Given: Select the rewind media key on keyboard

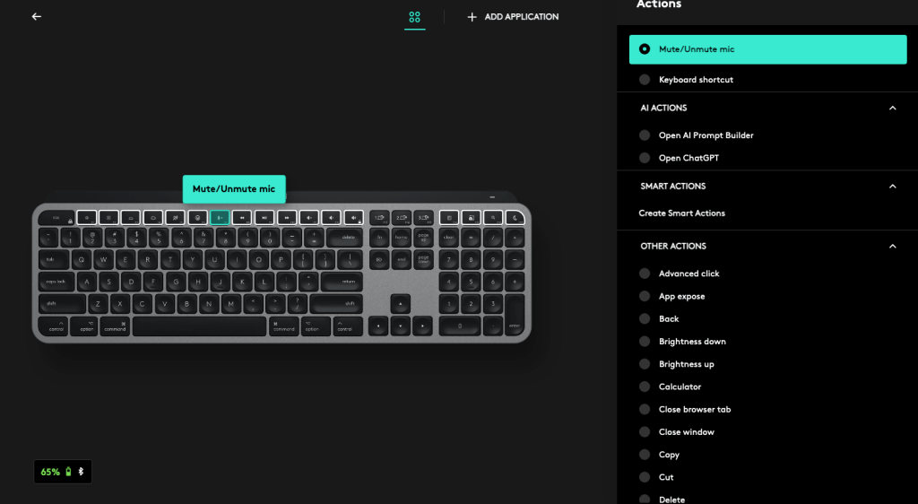Looking at the screenshot, I should pos(242,217).
